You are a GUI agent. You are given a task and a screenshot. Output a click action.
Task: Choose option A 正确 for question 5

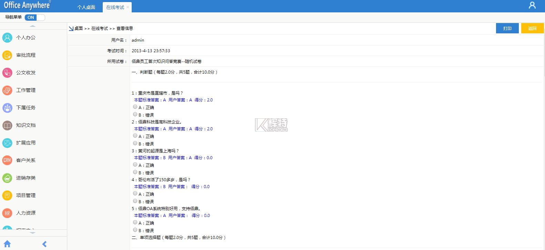(x=135, y=222)
